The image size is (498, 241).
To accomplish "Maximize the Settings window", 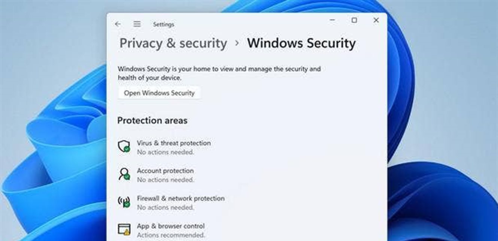I will click(354, 20).
